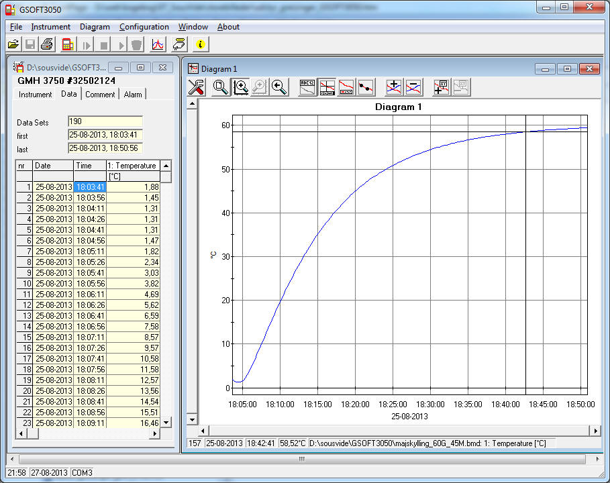Print using the printer icon
Viewport: 610px width, 483px height.
click(x=47, y=44)
